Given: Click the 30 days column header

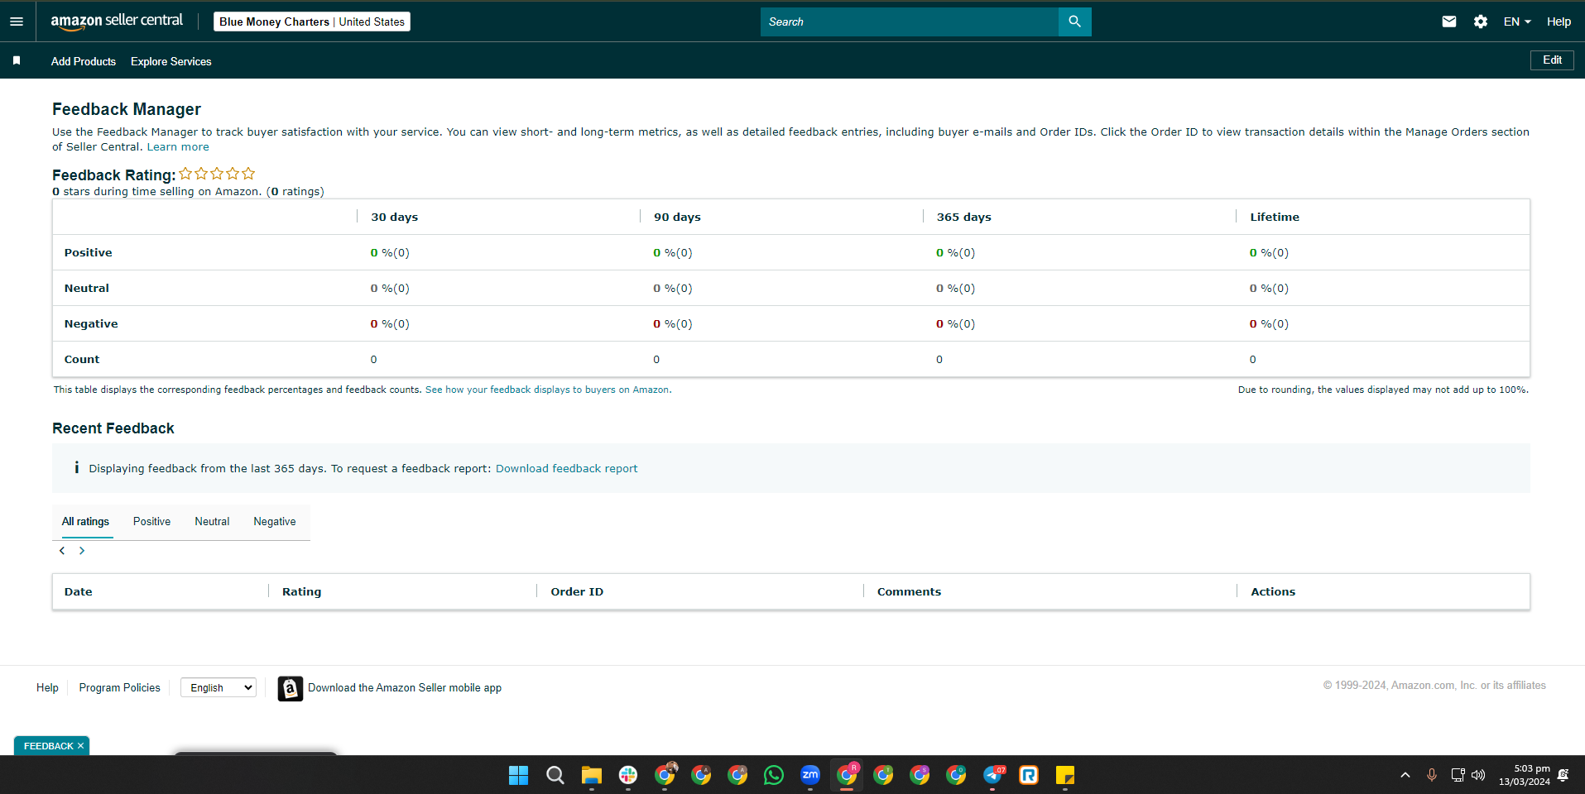Looking at the screenshot, I should [x=394, y=217].
